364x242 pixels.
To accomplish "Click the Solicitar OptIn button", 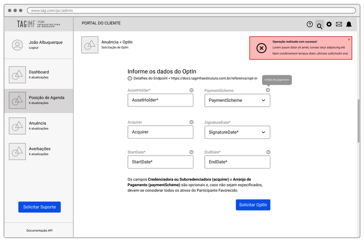I will pyautogui.click(x=253, y=205).
